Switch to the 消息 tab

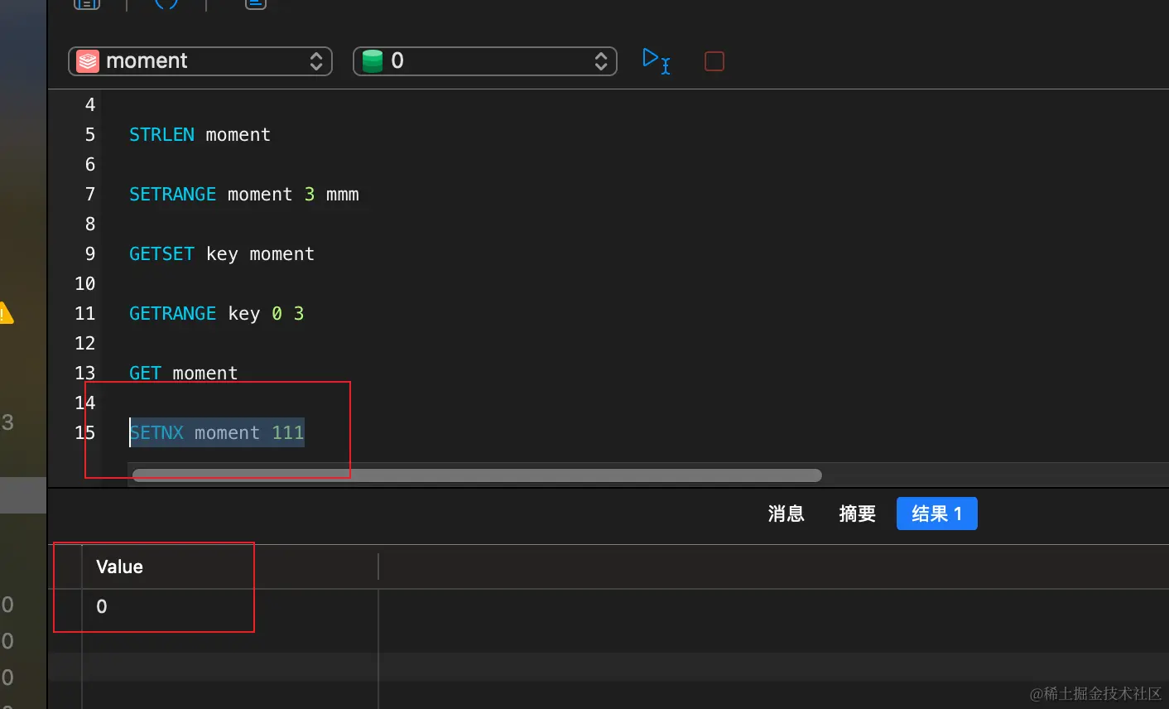tap(787, 514)
